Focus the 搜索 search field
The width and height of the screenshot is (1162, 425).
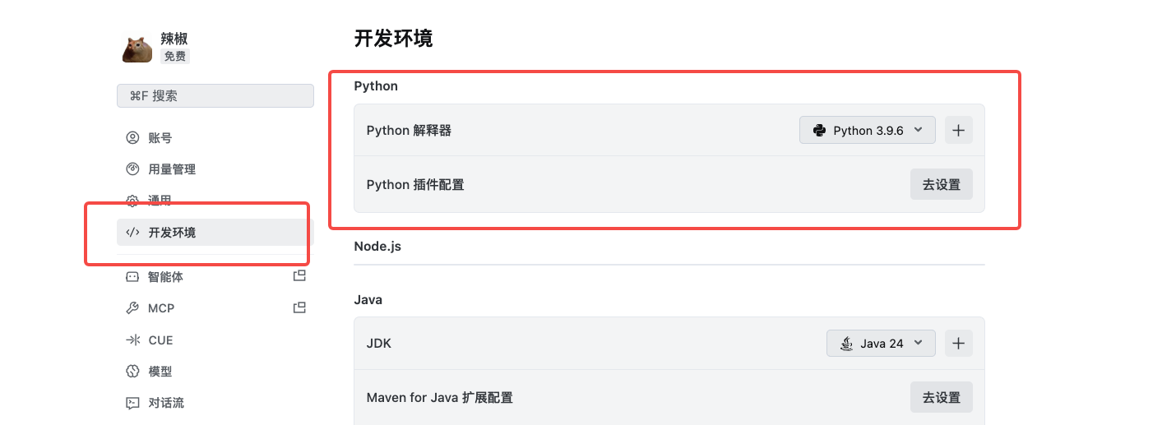point(215,95)
